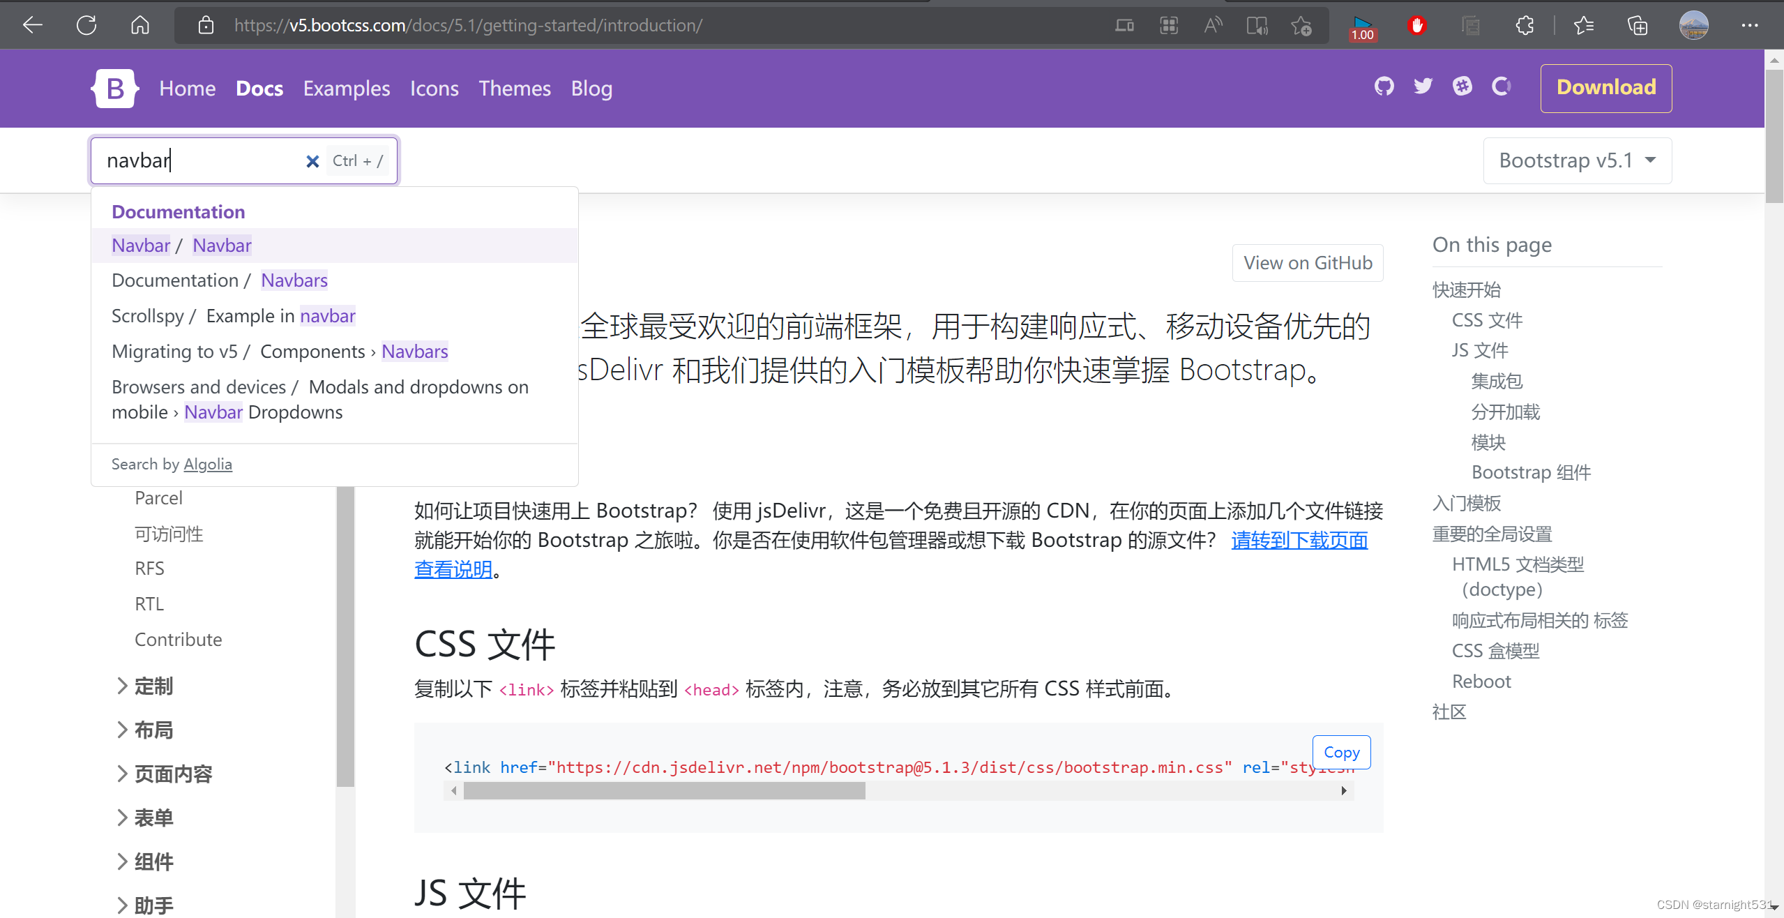Click the code block horizontal scrollbar
This screenshot has width=1784, height=918.
[664, 790]
